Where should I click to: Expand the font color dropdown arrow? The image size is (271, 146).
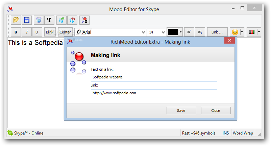pos(180,32)
